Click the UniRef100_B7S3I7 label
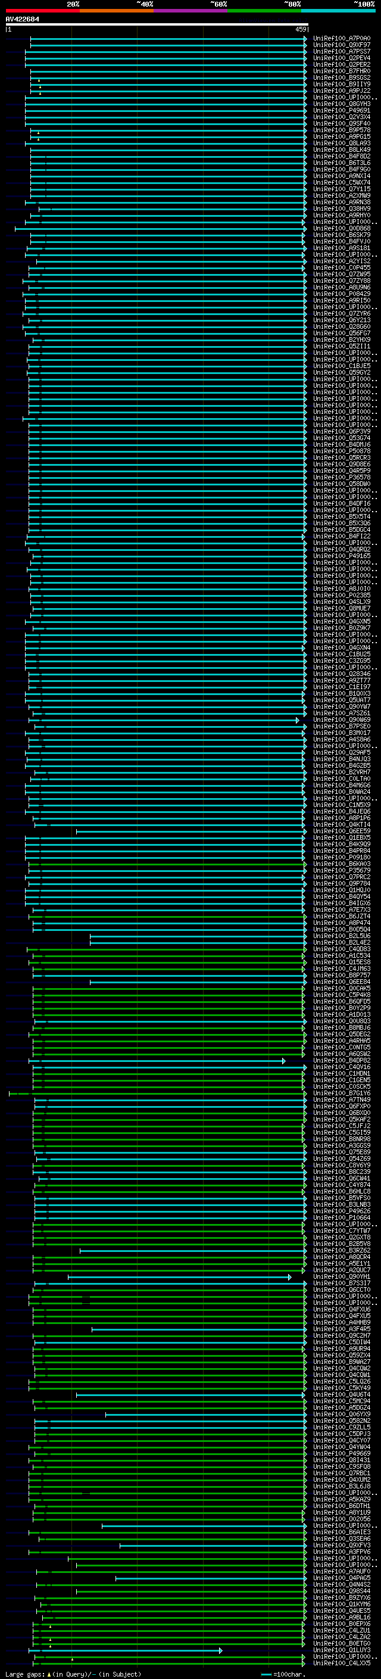381x1679 pixels. (x=341, y=1284)
